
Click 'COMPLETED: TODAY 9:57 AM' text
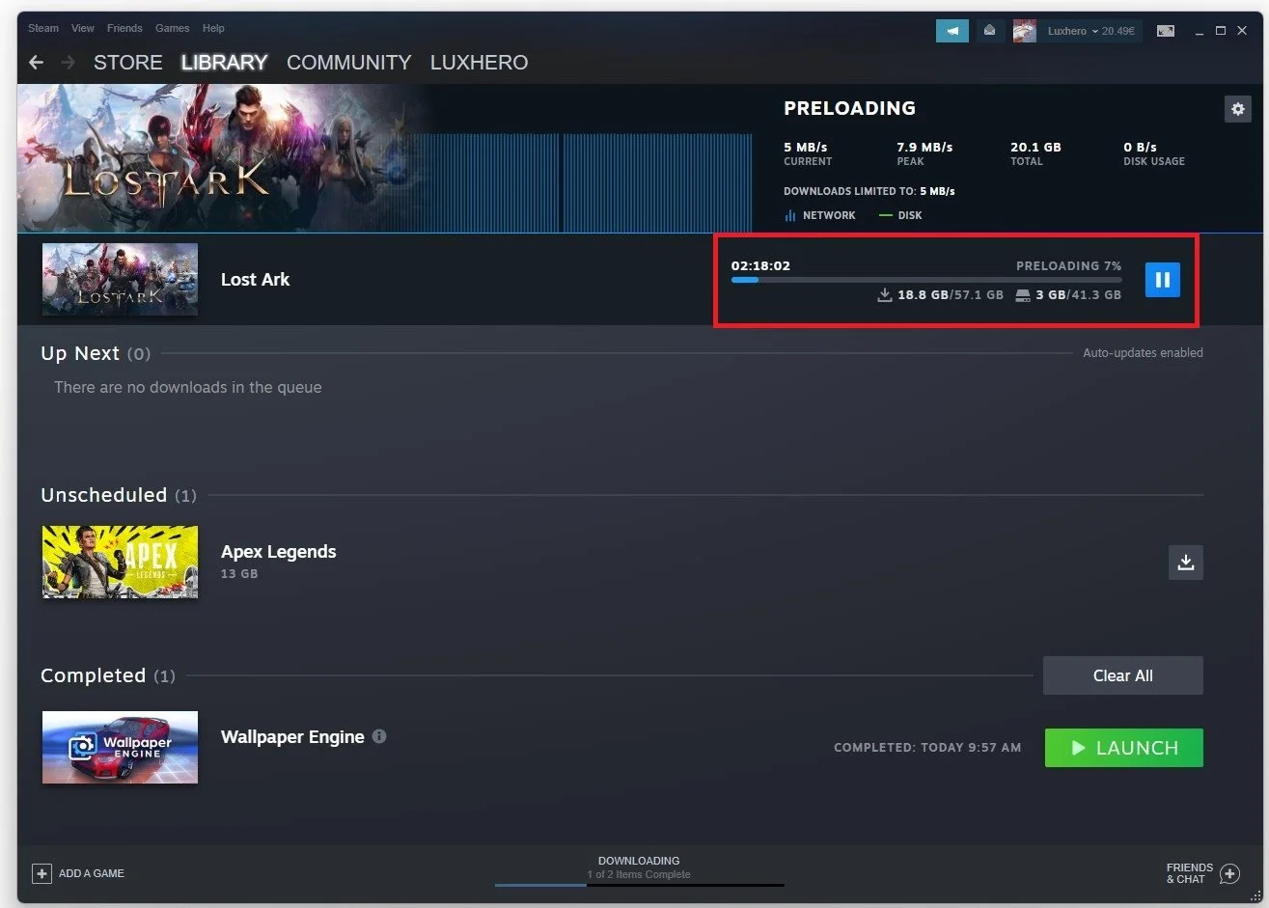927,748
